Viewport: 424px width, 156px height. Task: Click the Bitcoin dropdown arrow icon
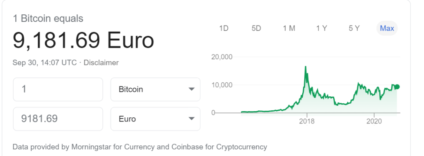click(191, 89)
